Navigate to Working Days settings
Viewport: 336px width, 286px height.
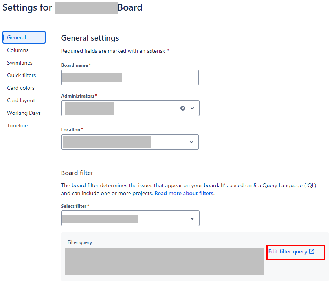(x=24, y=113)
